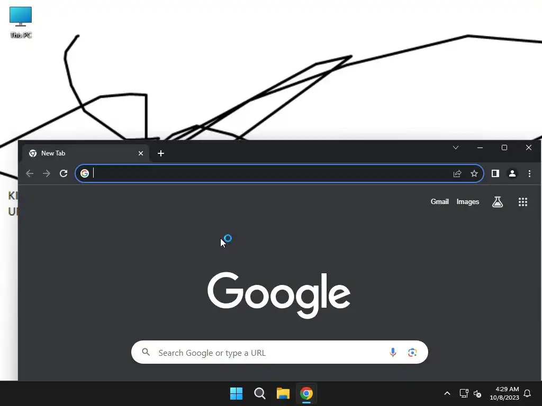Open the clock showing 4:29 AM
Image resolution: width=542 pixels, height=406 pixels.
pos(504,393)
